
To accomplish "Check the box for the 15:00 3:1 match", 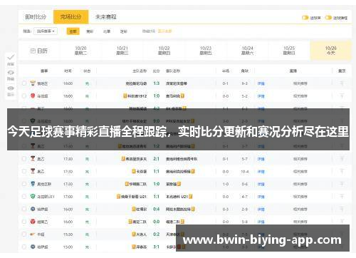I will pos(24,247).
